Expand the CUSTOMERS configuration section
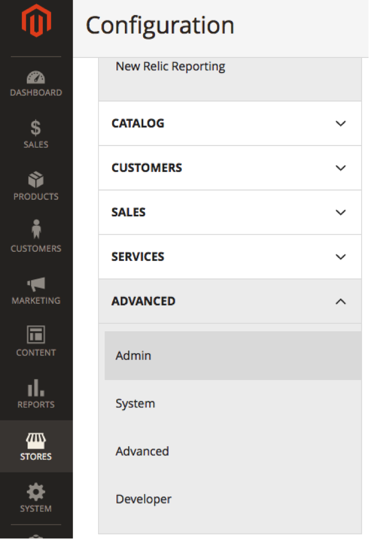 click(230, 167)
